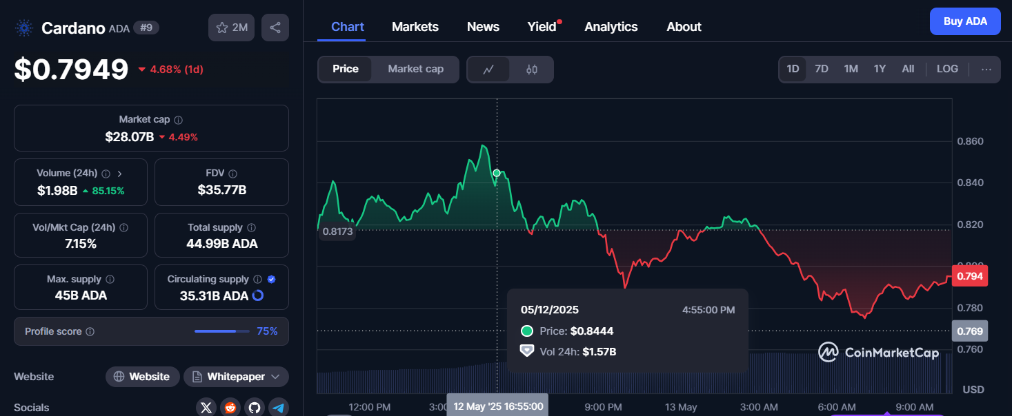Click the $35.77B FDV value
The image size is (1012, 416).
(222, 190)
